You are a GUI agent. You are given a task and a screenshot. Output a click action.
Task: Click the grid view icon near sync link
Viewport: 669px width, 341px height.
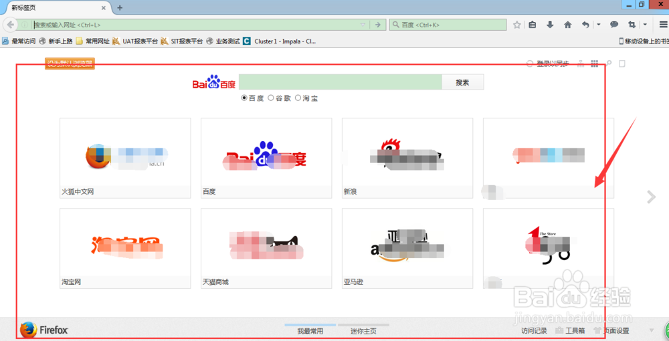point(594,64)
